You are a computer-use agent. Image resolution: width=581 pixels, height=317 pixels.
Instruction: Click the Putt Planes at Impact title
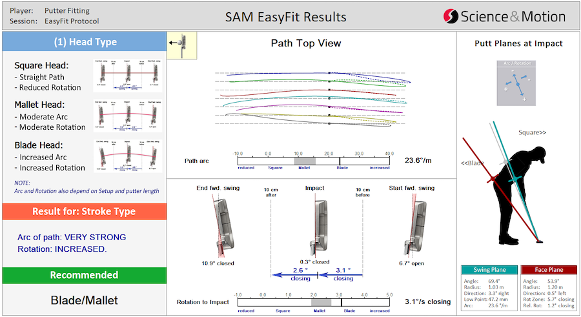[518, 43]
